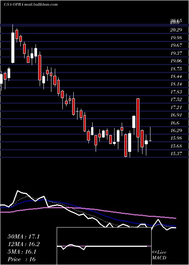Click the 18.75 price axis label

click(x=176, y=69)
